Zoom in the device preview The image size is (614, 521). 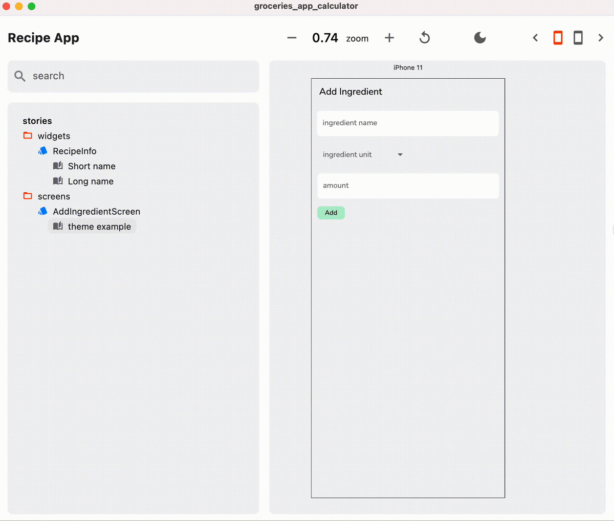point(389,37)
